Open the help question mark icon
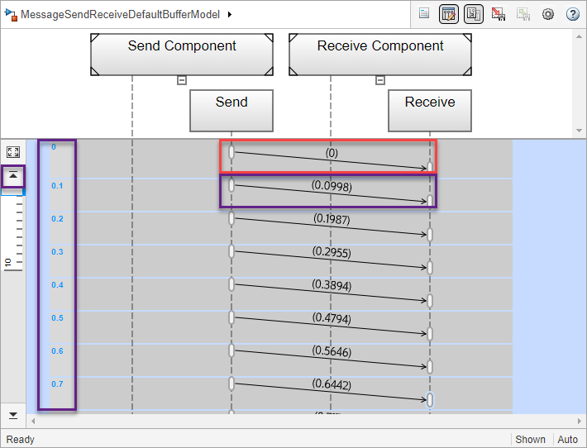The height and width of the screenshot is (448, 587). [572, 14]
